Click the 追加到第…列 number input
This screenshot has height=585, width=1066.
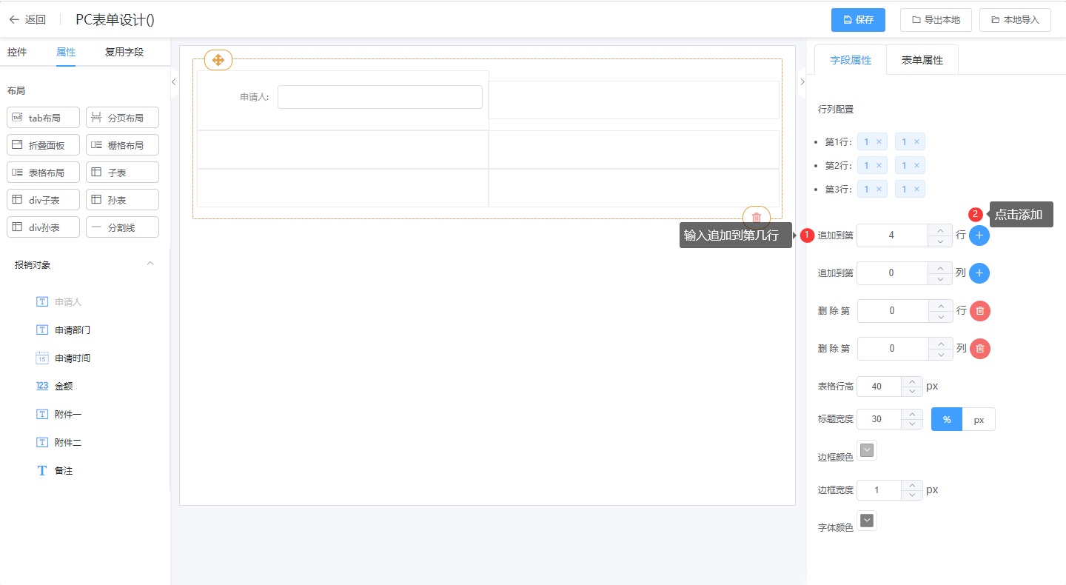[x=891, y=273]
